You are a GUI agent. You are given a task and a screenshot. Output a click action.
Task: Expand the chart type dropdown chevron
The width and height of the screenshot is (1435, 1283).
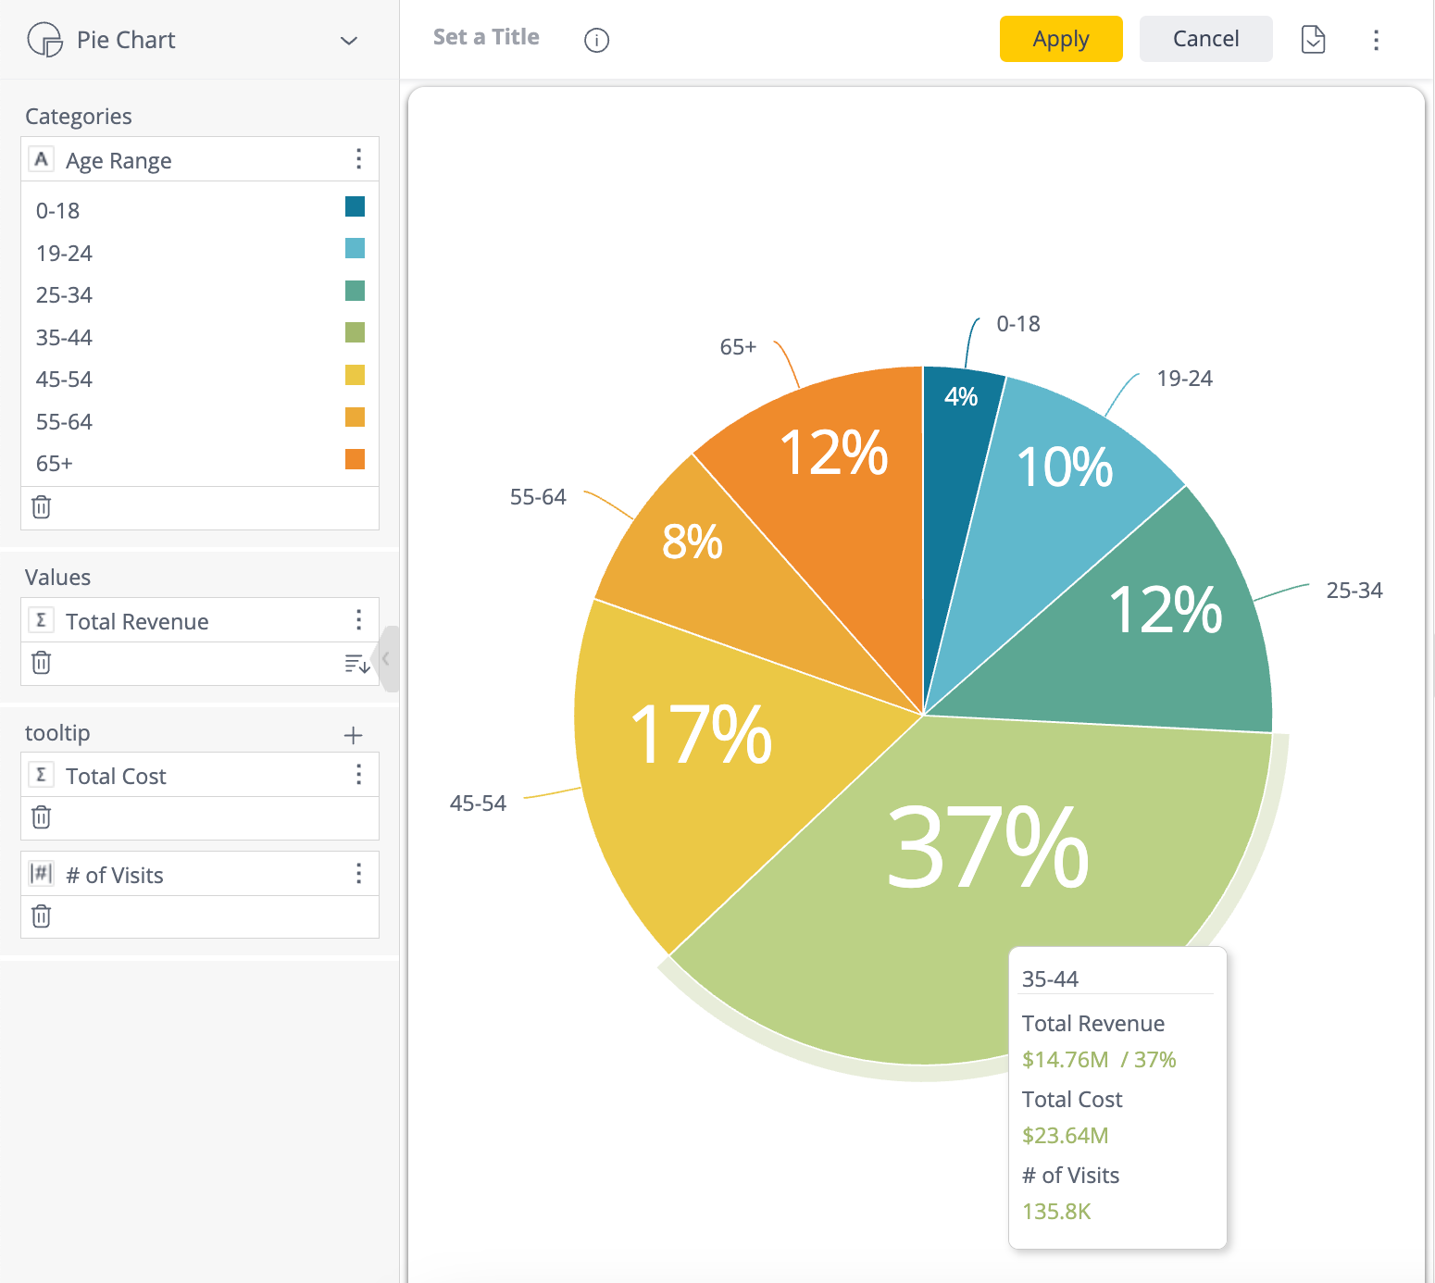pyautogui.click(x=348, y=41)
